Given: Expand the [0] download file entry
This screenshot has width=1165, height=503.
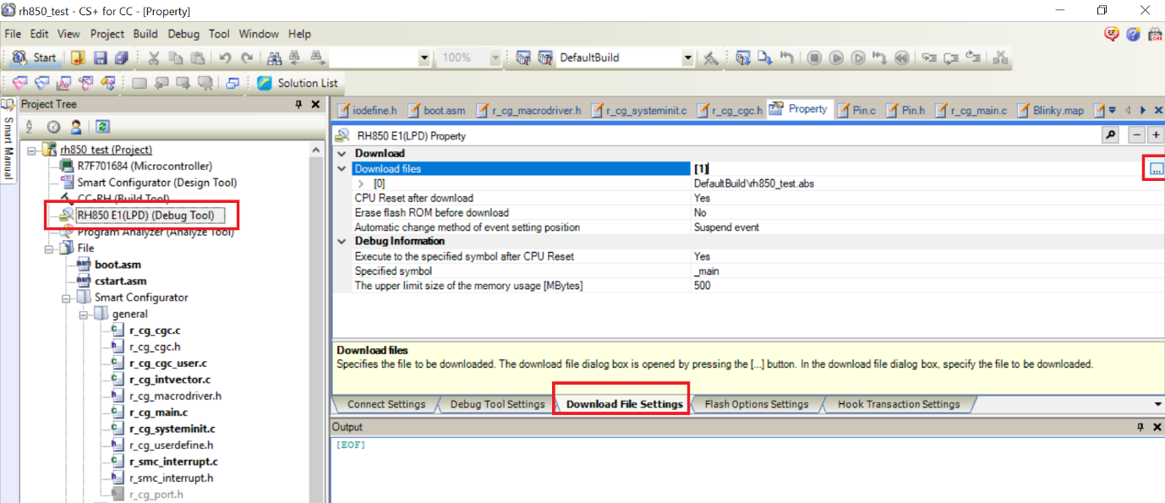Looking at the screenshot, I should pos(361,183).
